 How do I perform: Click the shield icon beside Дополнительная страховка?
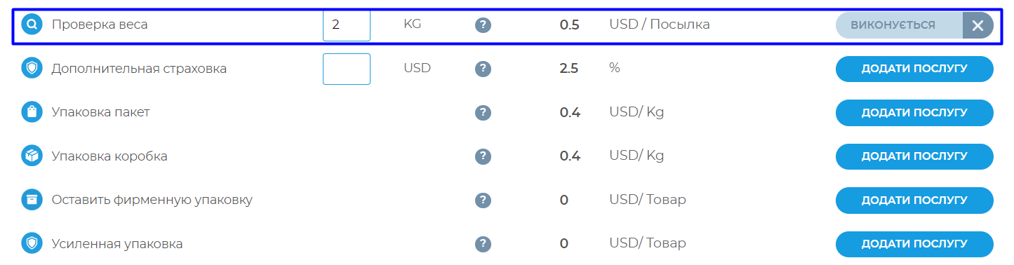(32, 69)
